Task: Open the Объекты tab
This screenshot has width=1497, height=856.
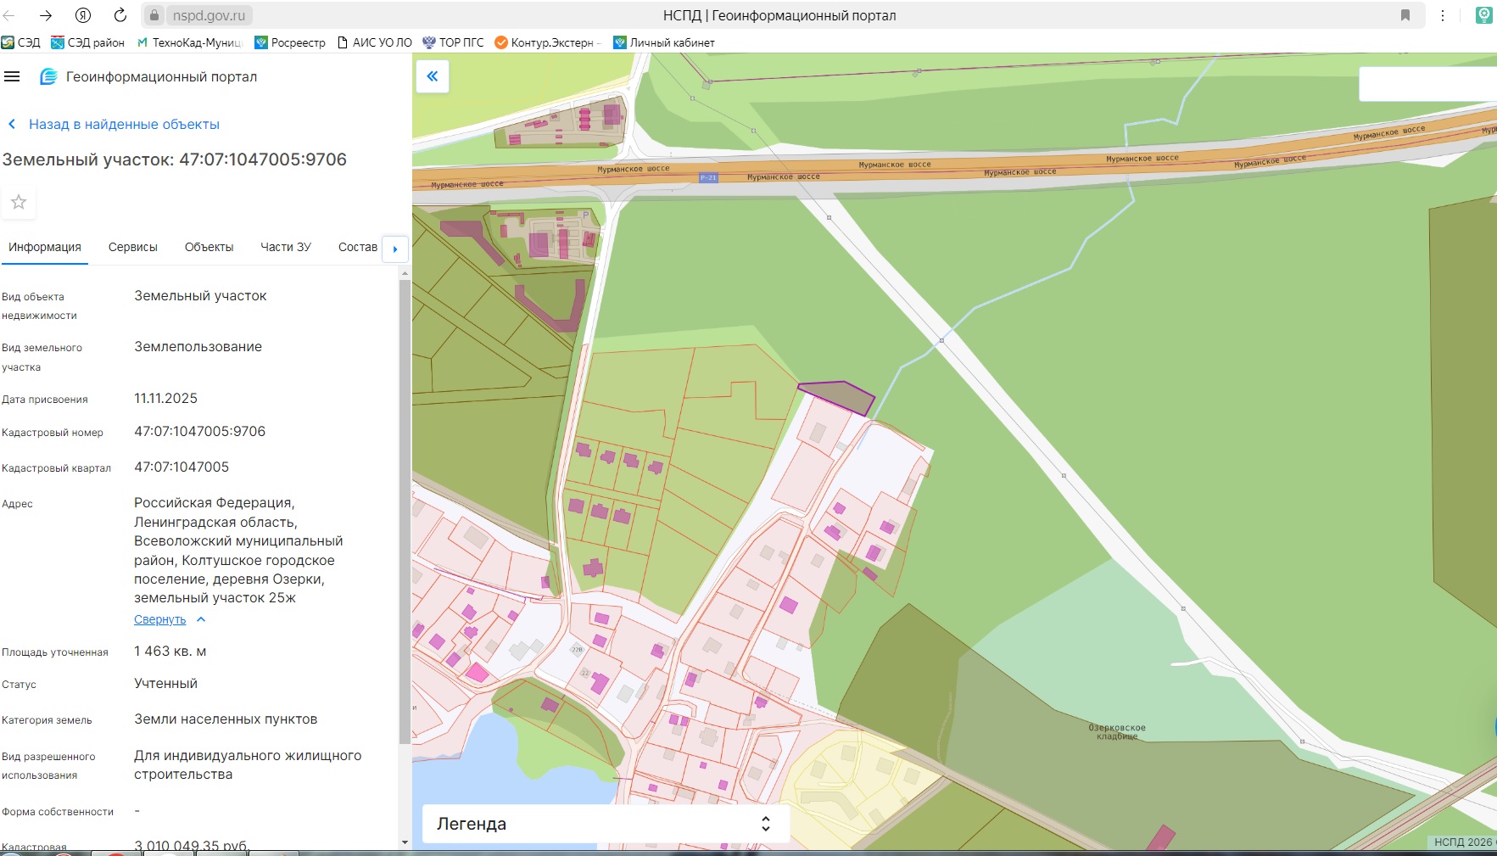Action: coord(209,247)
